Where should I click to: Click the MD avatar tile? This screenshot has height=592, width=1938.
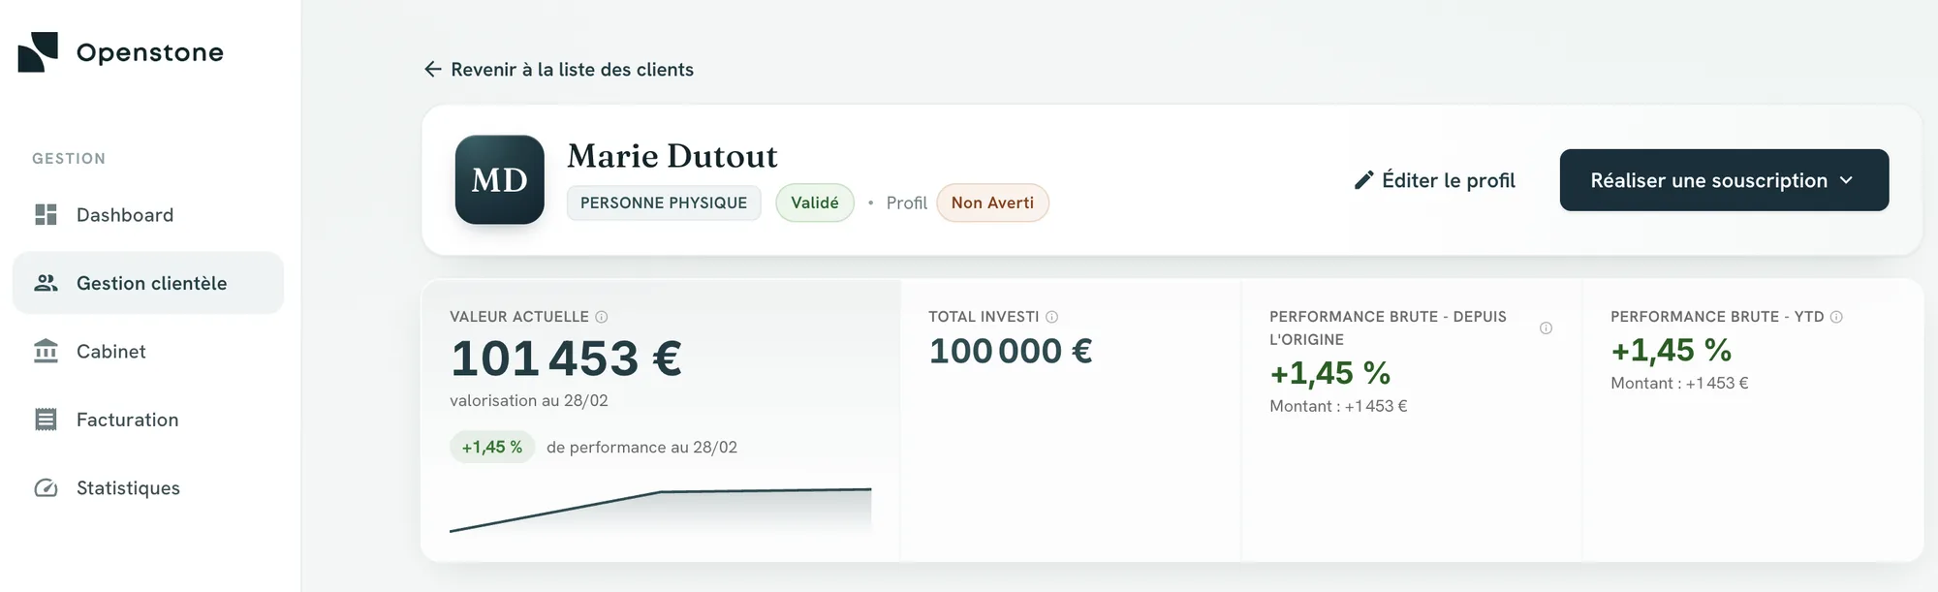[500, 180]
